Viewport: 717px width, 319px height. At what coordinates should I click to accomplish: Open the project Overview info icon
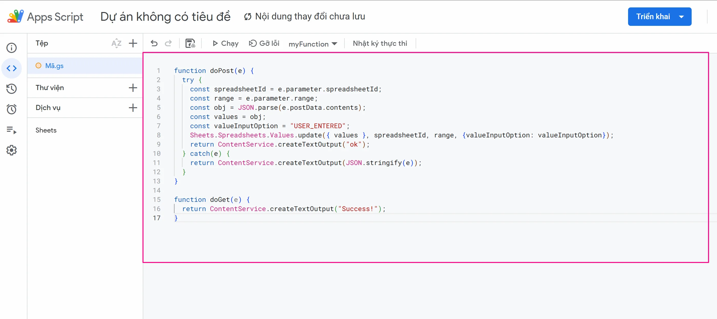click(x=12, y=48)
